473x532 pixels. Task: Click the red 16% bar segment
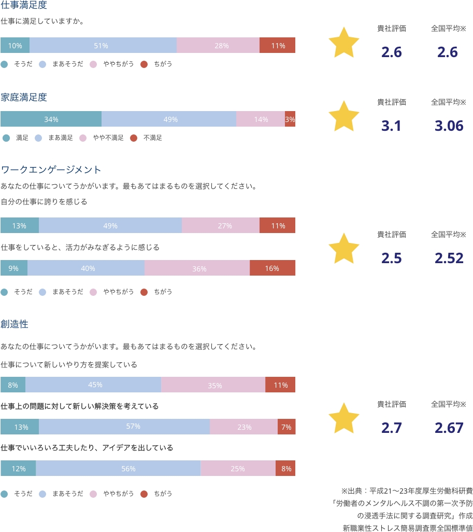[272, 268]
